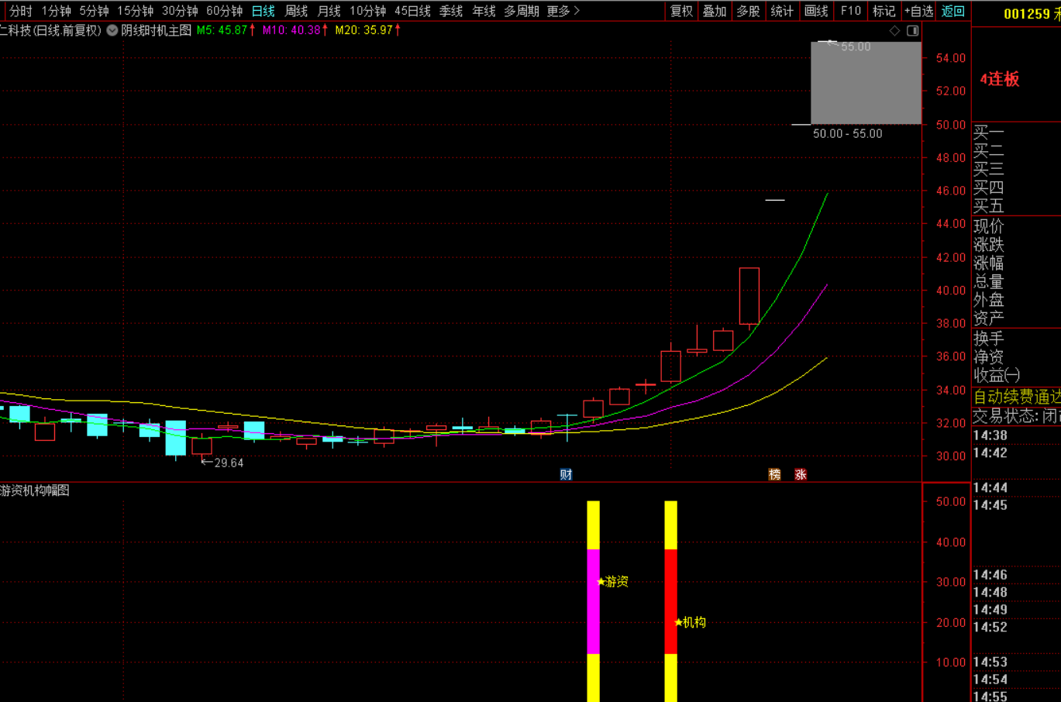Expand the 更多 periods menu
Image resolution: width=1061 pixels, height=702 pixels.
click(x=563, y=11)
